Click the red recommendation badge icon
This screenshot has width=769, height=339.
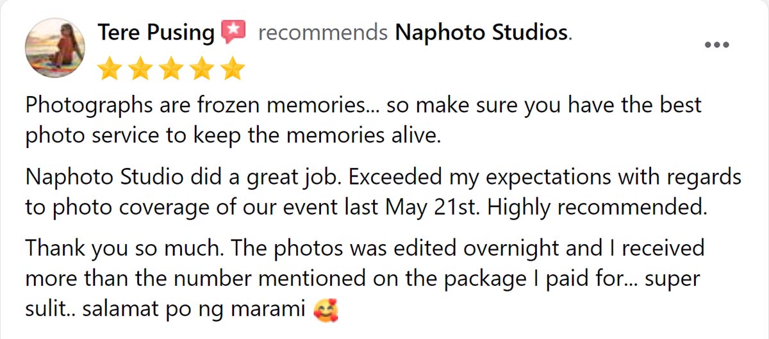(233, 31)
